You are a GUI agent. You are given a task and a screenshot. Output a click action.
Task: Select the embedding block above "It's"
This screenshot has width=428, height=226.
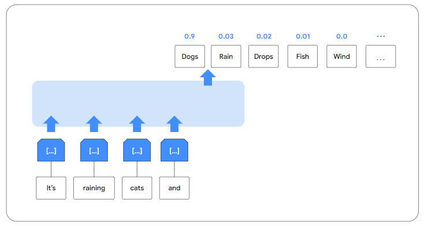coord(51,150)
